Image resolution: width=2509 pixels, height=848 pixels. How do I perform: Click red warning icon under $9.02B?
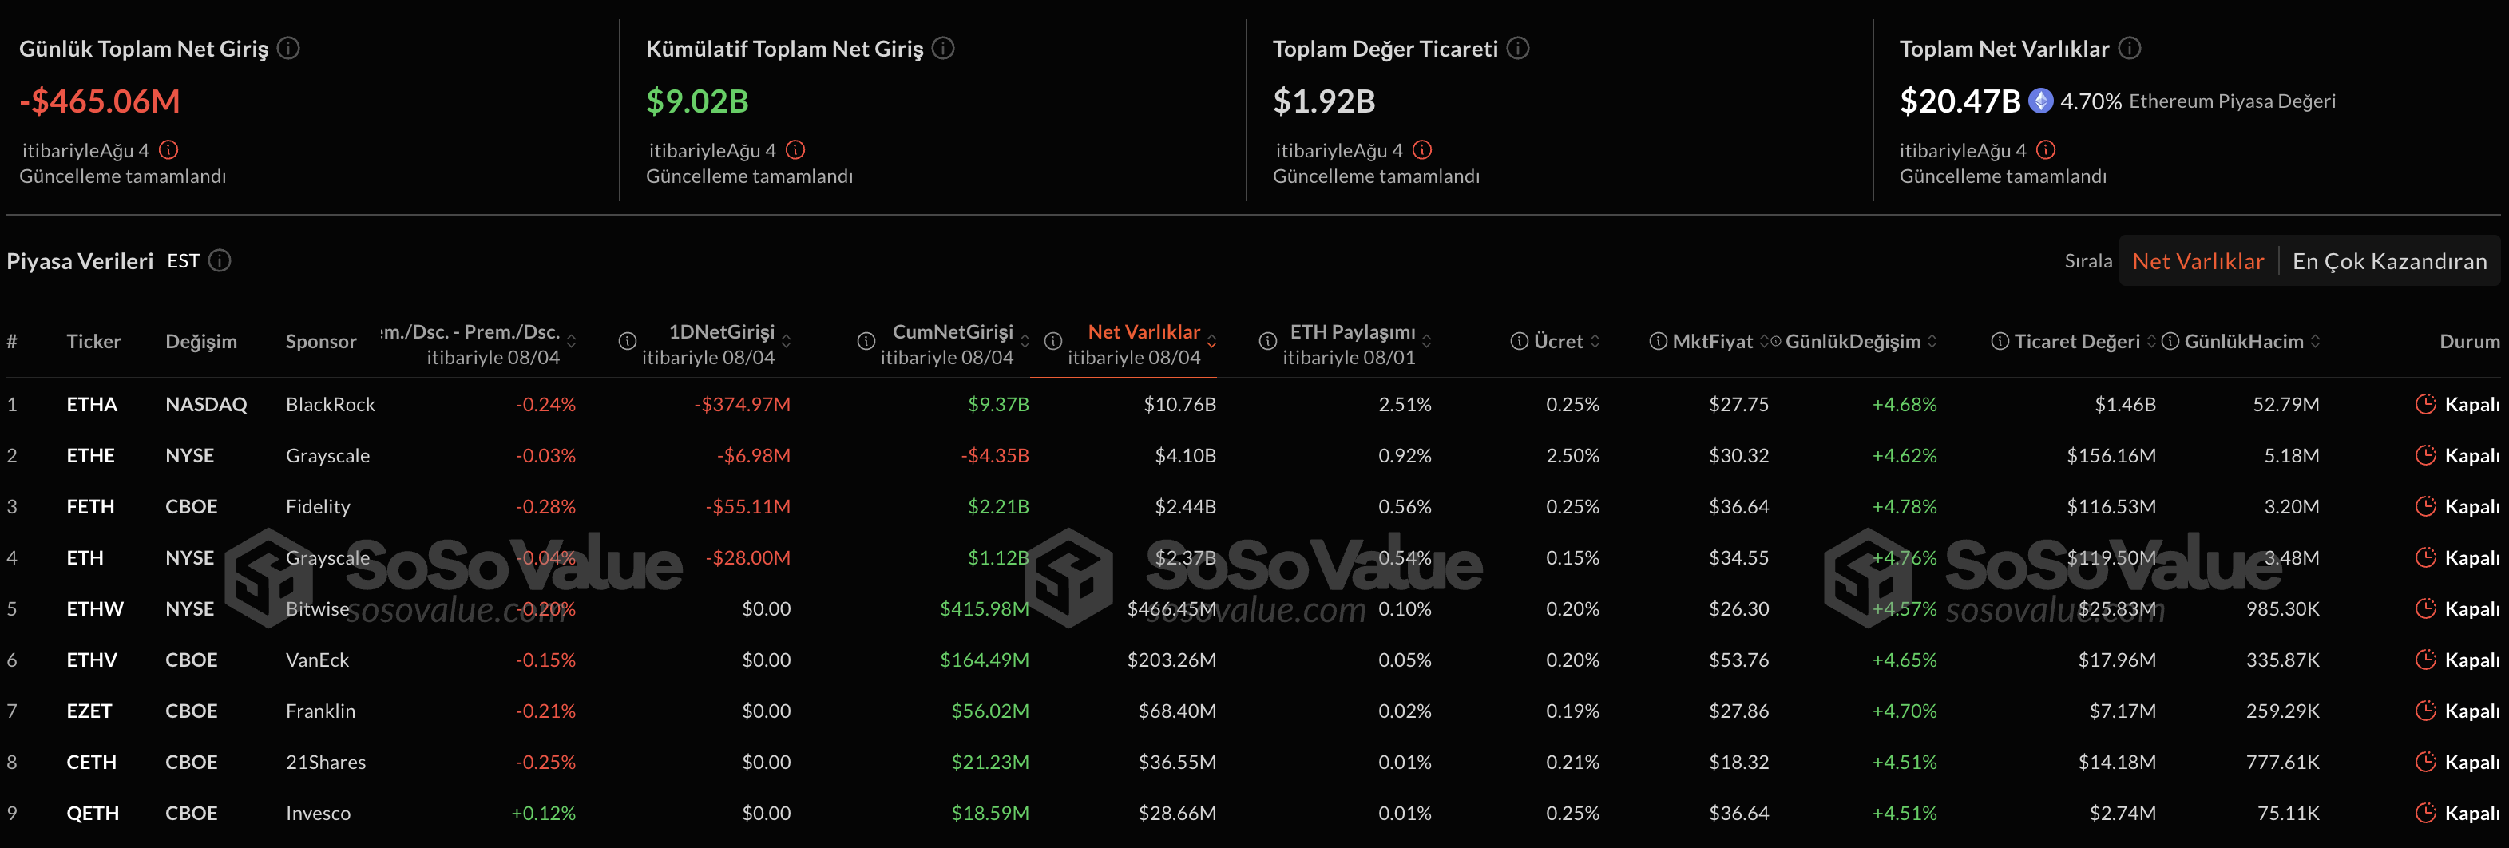tap(796, 150)
